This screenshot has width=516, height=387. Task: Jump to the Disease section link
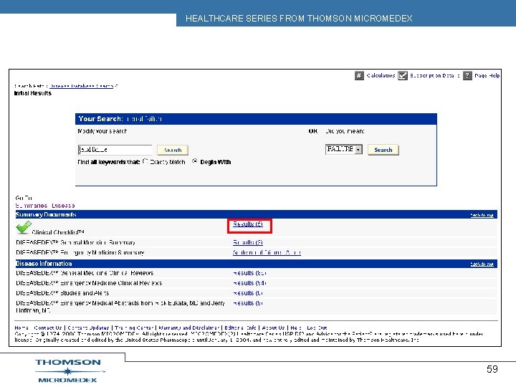63,206
